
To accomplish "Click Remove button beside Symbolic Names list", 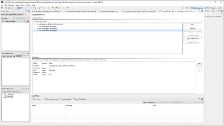I will coord(193,28).
